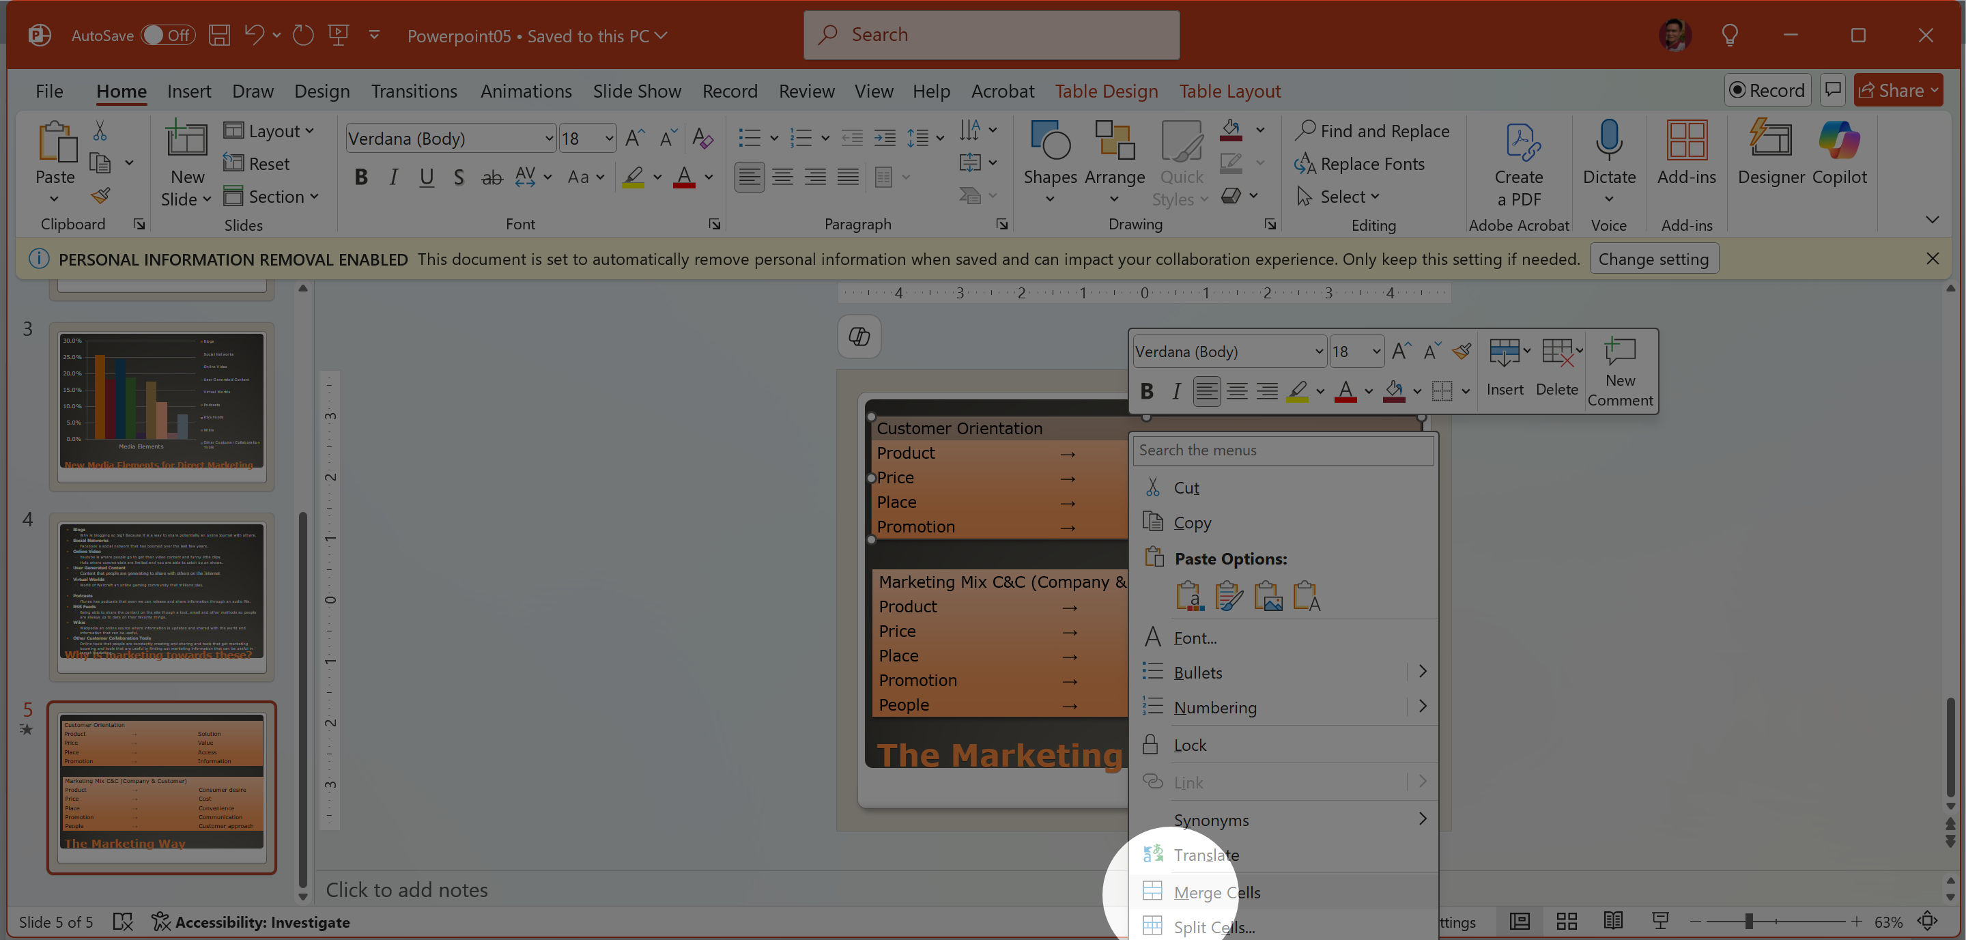Screen dimensions: 1966x940
Task: Click the Format Painter brush icon
Action: pyautogui.click(x=100, y=196)
